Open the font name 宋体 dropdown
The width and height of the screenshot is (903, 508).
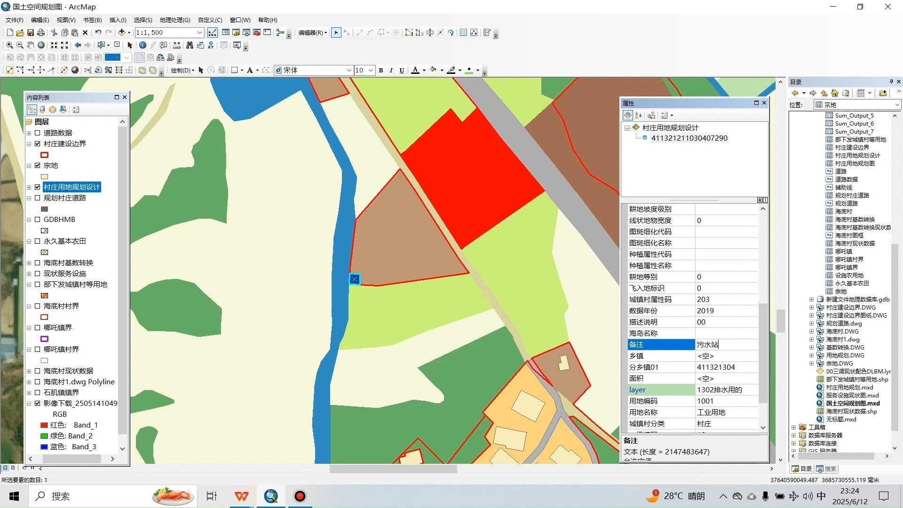[349, 70]
